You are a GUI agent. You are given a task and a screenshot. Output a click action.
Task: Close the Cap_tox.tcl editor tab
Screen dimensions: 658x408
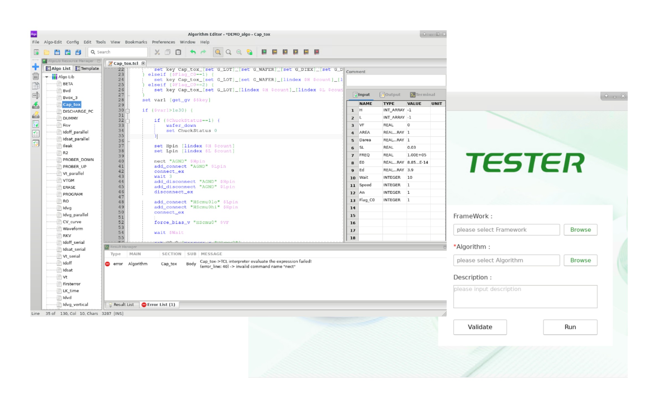tap(143, 63)
